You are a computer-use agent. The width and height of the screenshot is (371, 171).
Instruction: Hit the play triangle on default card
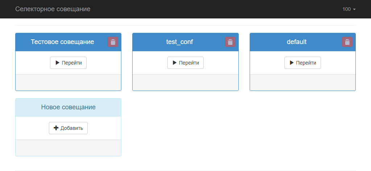(x=292, y=63)
